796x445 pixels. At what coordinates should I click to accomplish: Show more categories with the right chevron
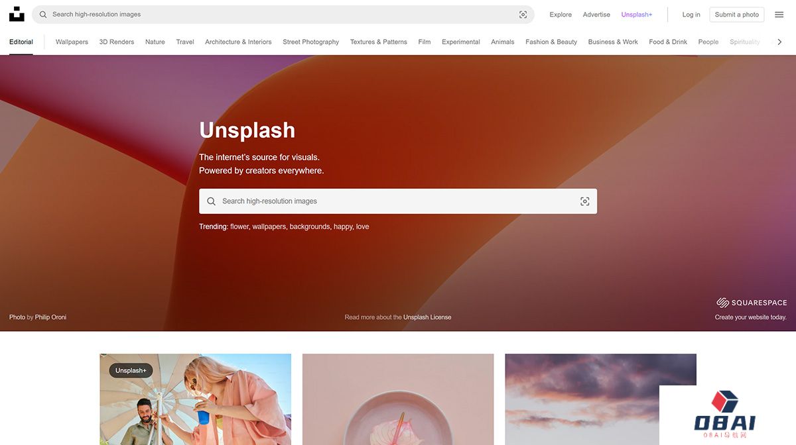[x=779, y=42]
